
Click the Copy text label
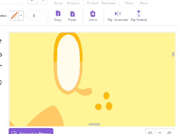58,20
